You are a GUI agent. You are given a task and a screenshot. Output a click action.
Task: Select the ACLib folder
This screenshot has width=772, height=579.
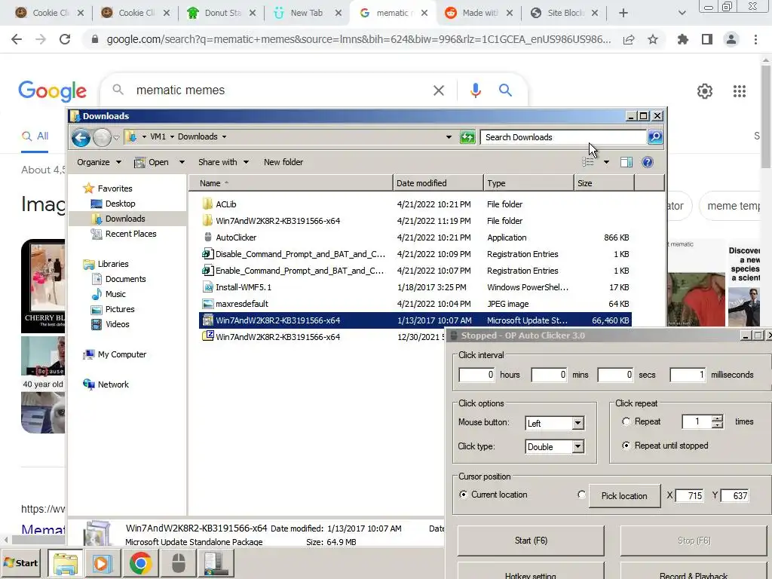225,204
